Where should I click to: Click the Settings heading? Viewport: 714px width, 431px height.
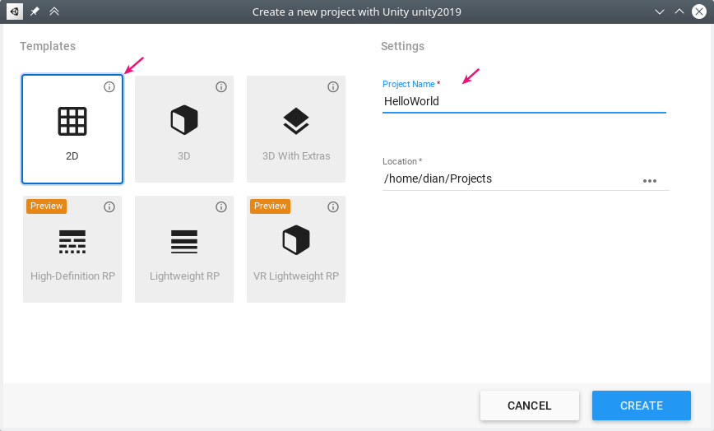402,46
